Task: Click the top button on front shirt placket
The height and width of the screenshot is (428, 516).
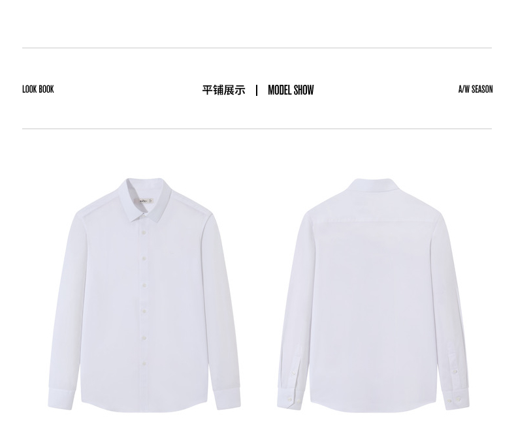Action: (144, 232)
